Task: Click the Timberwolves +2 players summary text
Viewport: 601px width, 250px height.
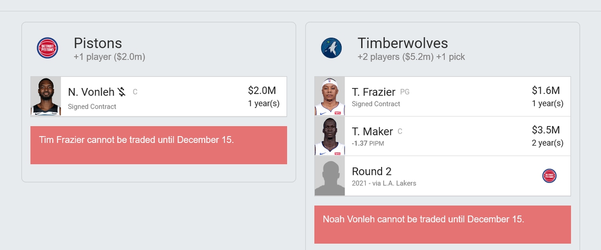Action: point(411,57)
